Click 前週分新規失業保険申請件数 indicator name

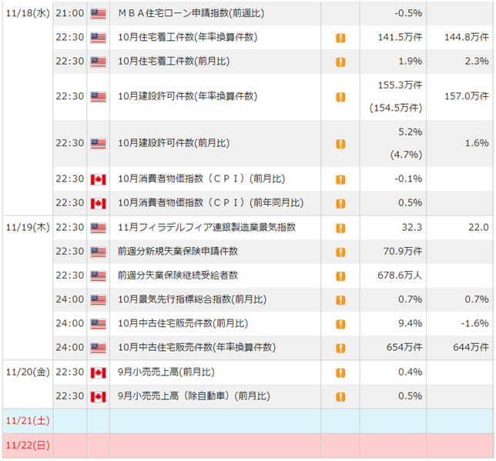[x=178, y=252]
